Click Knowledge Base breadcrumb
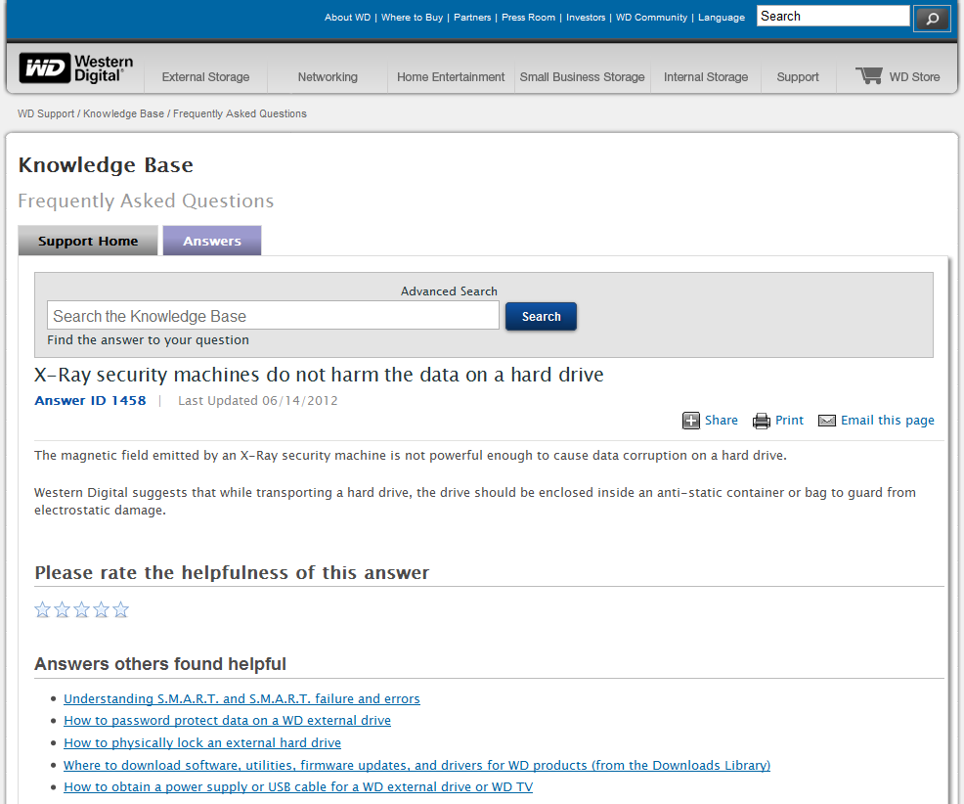Screen dimensions: 964x804 click(x=123, y=113)
